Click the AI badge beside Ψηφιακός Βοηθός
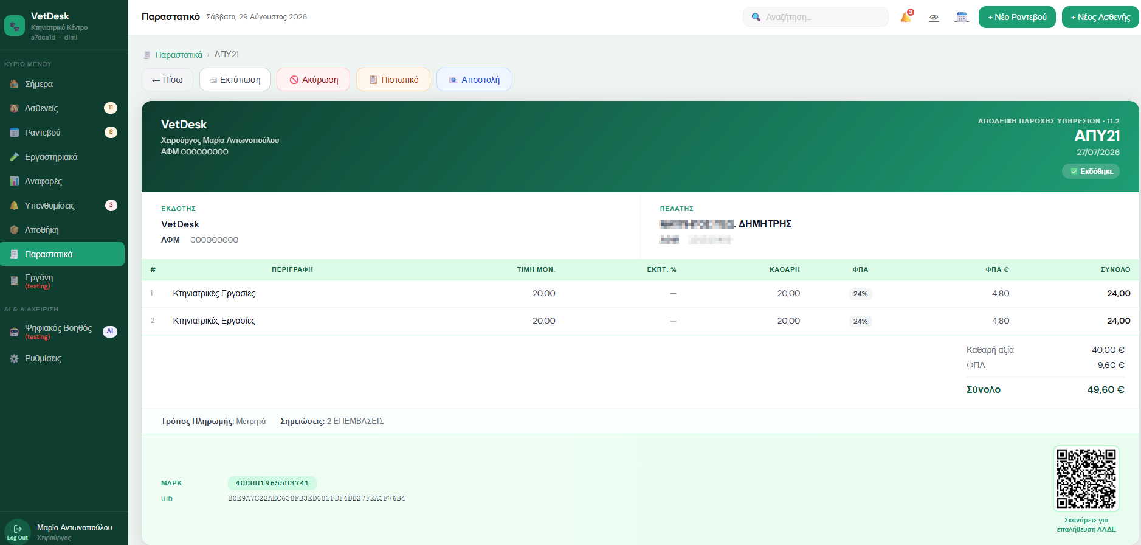 (110, 332)
